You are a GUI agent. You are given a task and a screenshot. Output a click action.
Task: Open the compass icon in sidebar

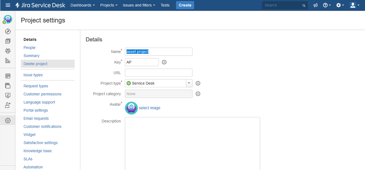coord(8,31)
